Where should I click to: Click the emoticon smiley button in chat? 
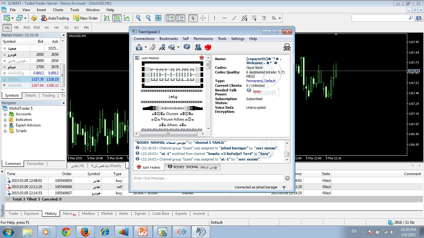(287, 178)
